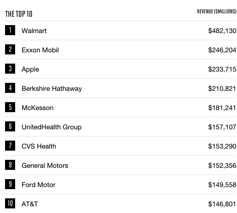Click the rank 2 number badge
The width and height of the screenshot is (237, 213).
pos(10,49)
